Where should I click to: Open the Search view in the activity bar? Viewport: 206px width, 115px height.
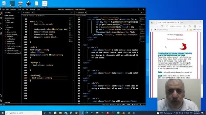pos(1,18)
